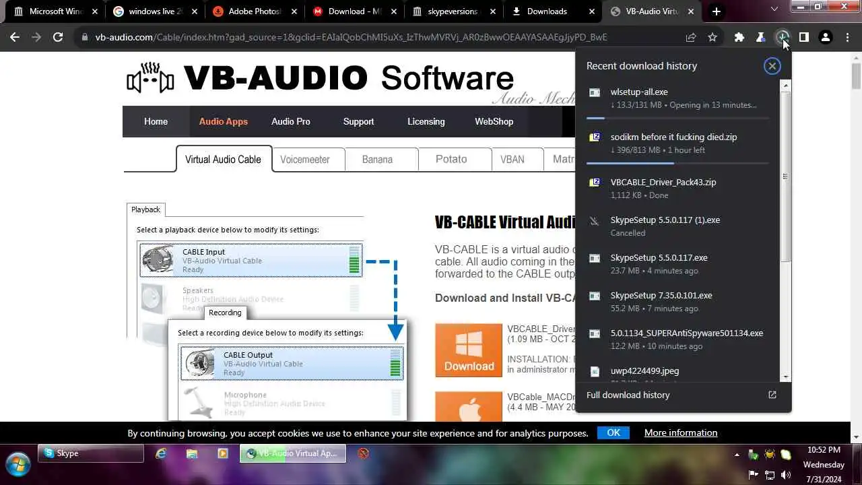Image resolution: width=862 pixels, height=485 pixels.
Task: Reload the VB-Audio page
Action: [x=58, y=38]
